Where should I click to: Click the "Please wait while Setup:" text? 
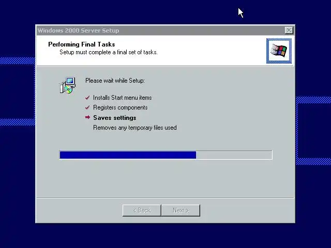pyautogui.click(x=115, y=81)
